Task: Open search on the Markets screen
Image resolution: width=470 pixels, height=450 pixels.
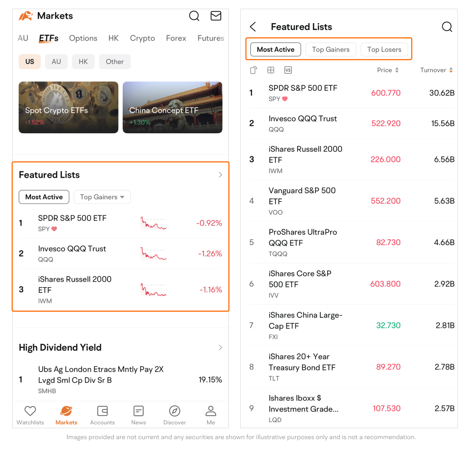Action: click(x=194, y=16)
